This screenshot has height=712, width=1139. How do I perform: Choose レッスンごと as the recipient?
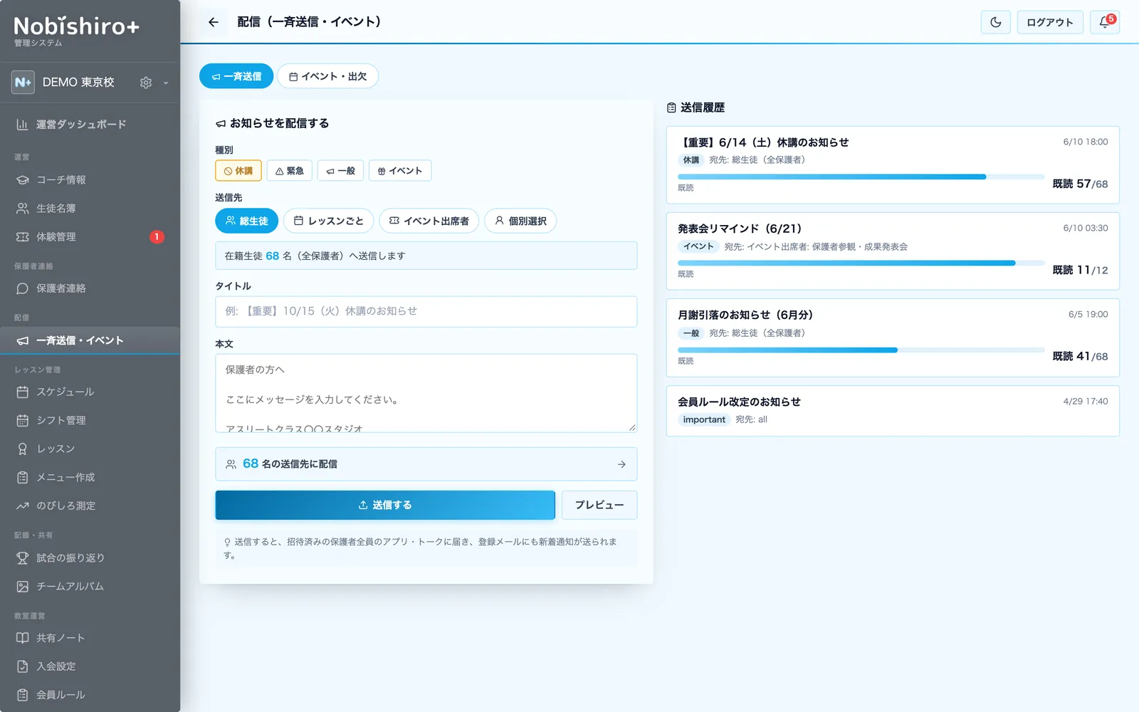click(x=329, y=221)
